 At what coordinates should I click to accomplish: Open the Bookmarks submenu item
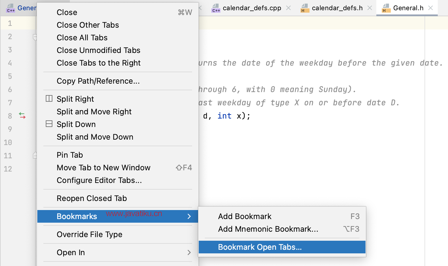point(118,216)
